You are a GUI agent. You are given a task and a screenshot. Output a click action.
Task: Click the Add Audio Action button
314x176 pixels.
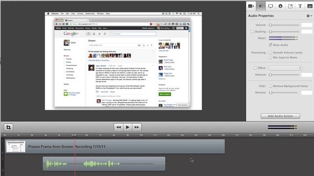point(280,116)
